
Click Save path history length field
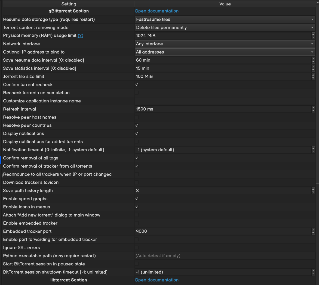223,190
